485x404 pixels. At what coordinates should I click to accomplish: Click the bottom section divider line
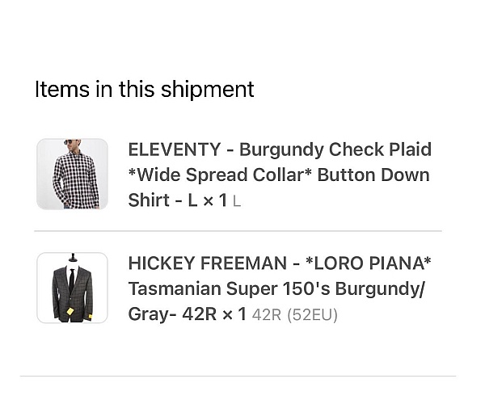click(238, 377)
